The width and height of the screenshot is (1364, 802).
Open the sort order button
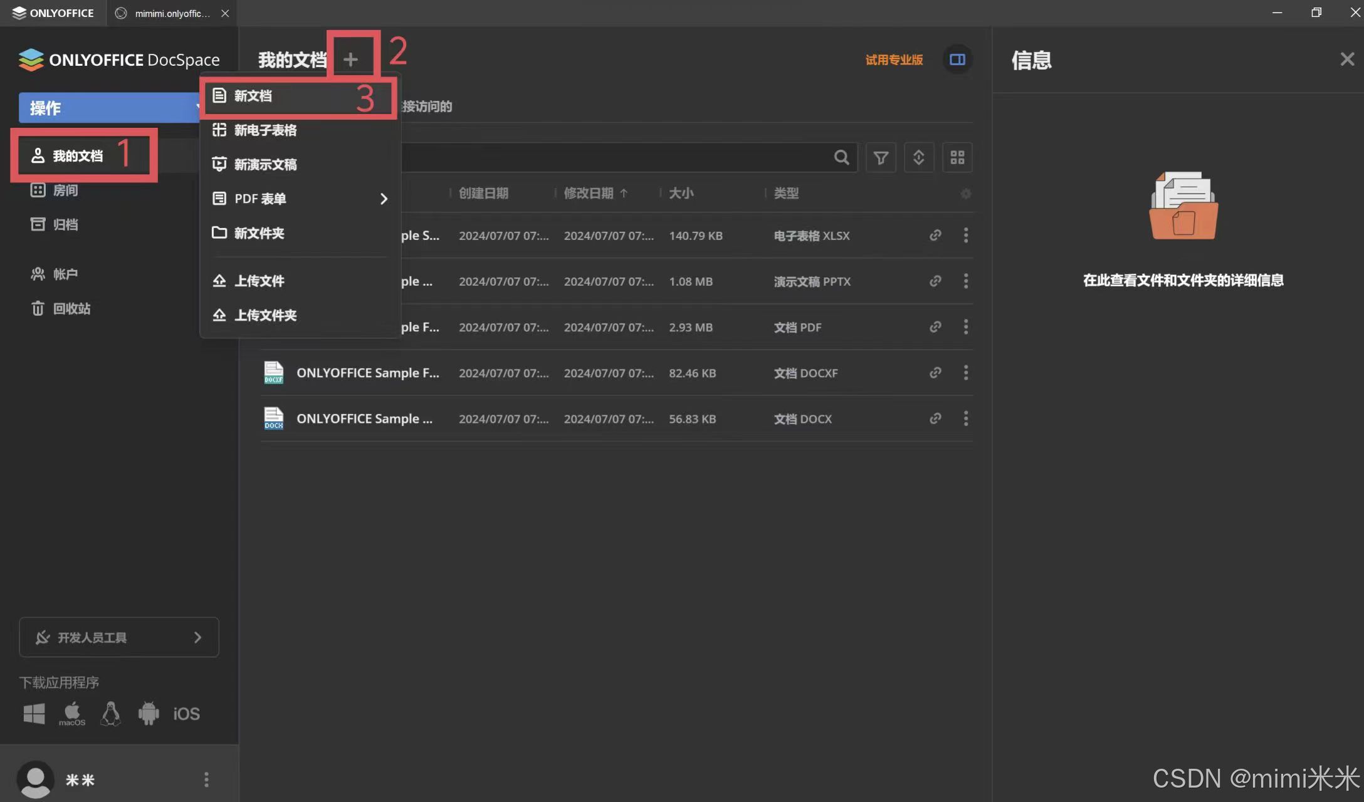(919, 157)
